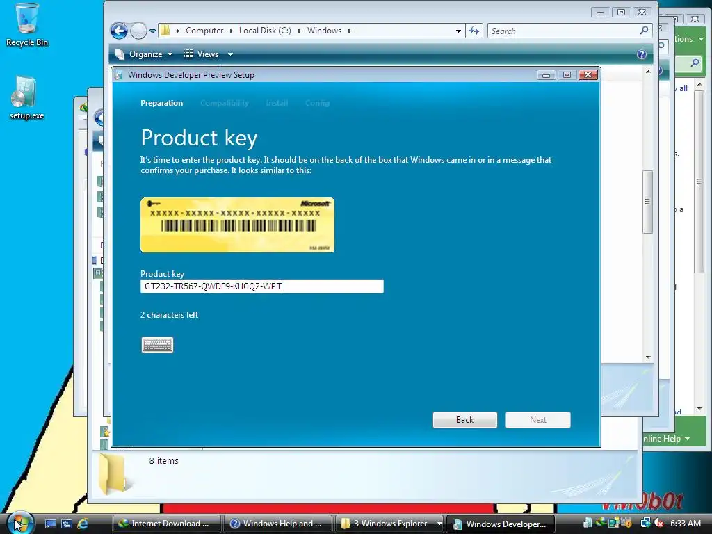Select the setup.exe desktop icon

coord(26,97)
